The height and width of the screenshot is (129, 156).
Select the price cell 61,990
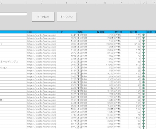(105, 118)
